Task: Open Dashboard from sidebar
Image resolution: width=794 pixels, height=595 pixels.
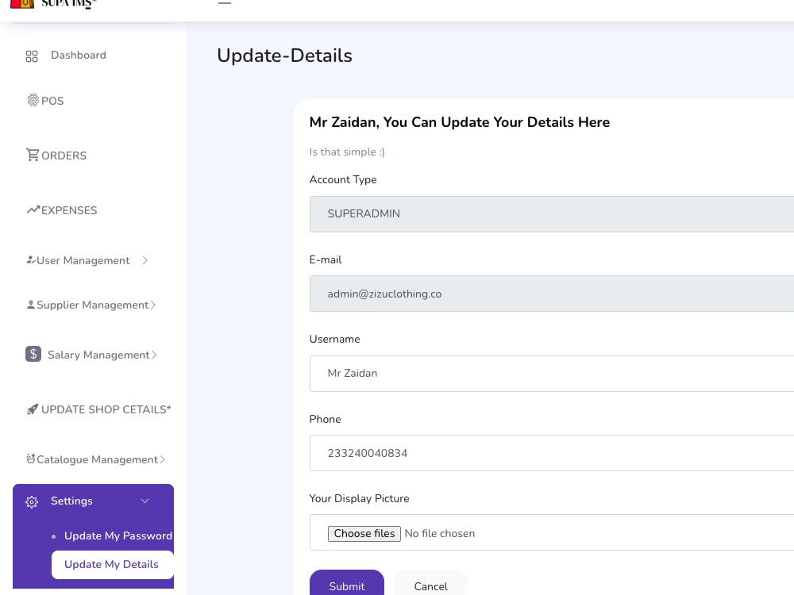Action: [x=79, y=56]
